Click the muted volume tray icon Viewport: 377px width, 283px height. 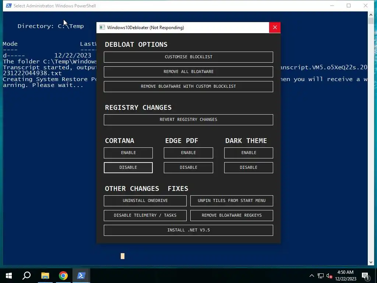(330, 276)
